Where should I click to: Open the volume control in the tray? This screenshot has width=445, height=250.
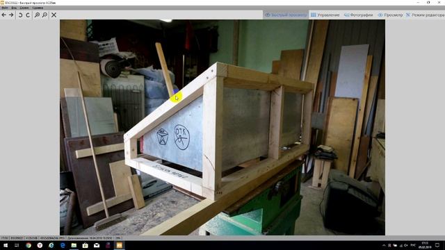[x=406, y=245]
